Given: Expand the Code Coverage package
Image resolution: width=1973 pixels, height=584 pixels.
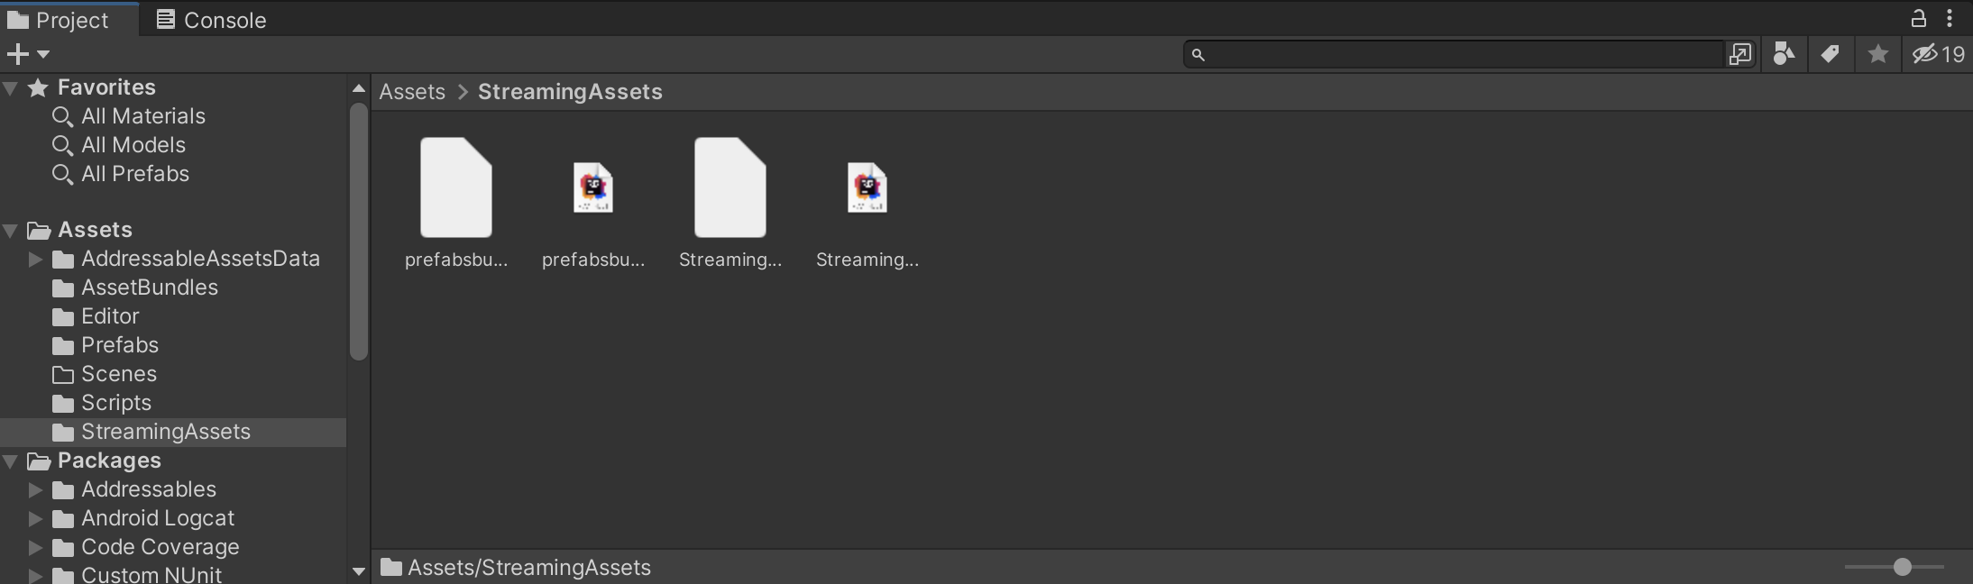Looking at the screenshot, I should [35, 548].
